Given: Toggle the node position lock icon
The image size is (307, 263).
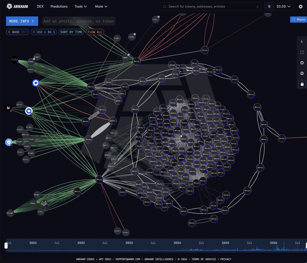Looking at the screenshot, I should (x=302, y=84).
